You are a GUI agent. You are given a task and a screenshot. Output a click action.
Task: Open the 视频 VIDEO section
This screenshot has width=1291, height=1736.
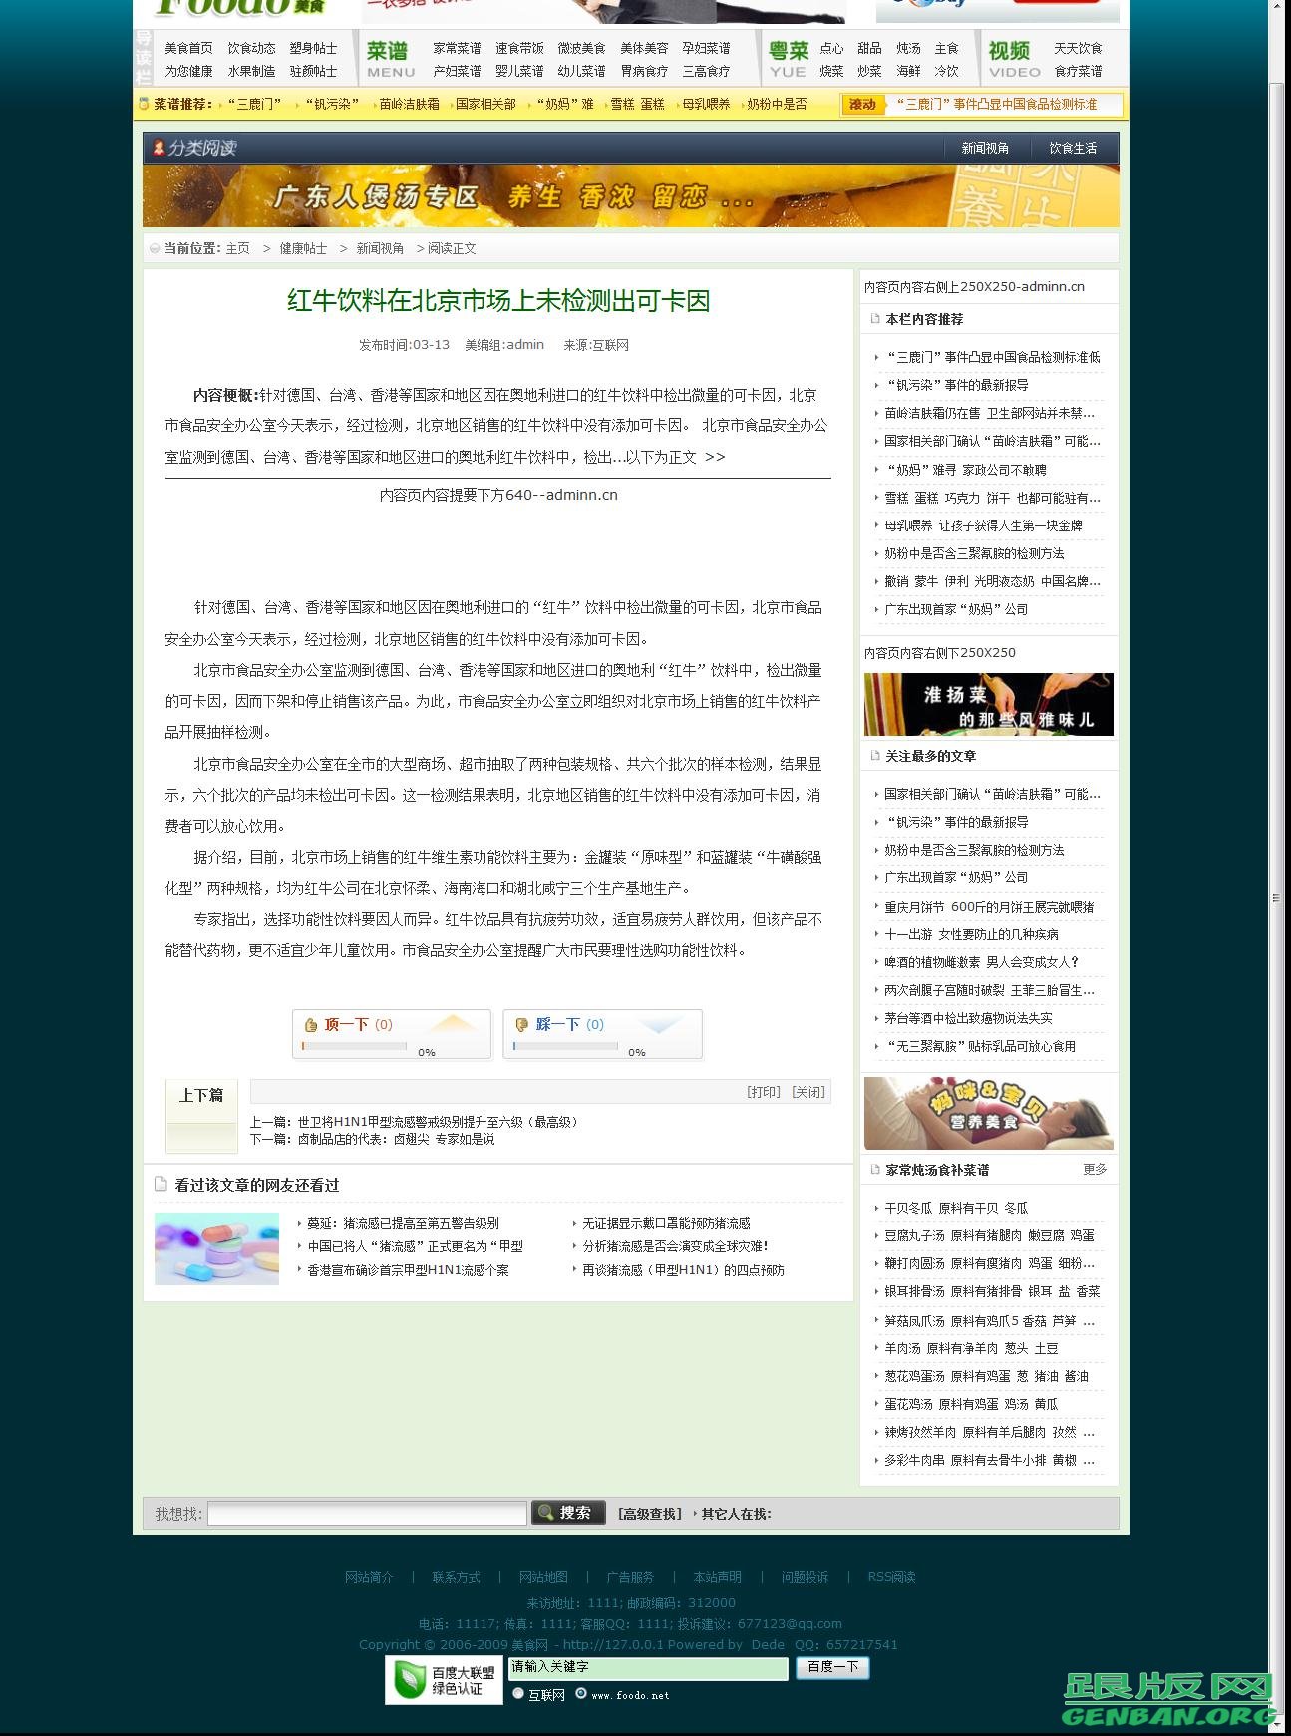[x=1014, y=59]
